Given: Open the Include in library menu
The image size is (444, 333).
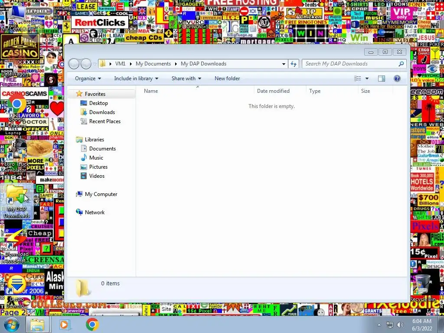Looking at the screenshot, I should 136,78.
